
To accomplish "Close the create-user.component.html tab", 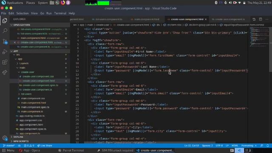I will tap(206, 19).
